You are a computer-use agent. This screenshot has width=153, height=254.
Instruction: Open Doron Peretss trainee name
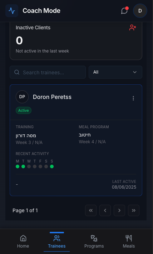pos(52,97)
